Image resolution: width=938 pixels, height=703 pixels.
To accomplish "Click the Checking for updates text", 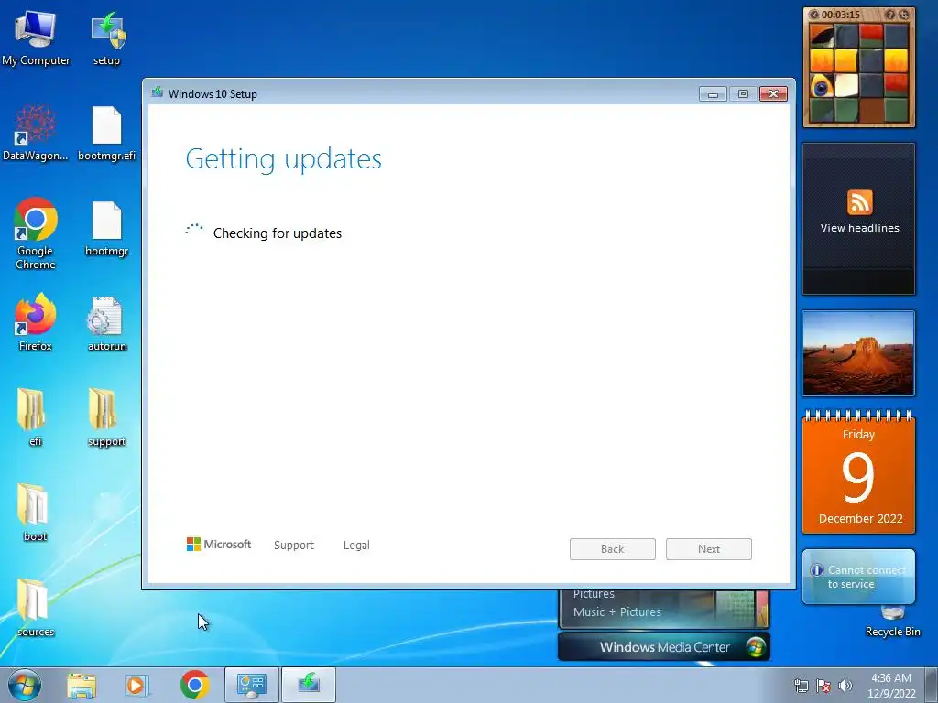I will (278, 233).
